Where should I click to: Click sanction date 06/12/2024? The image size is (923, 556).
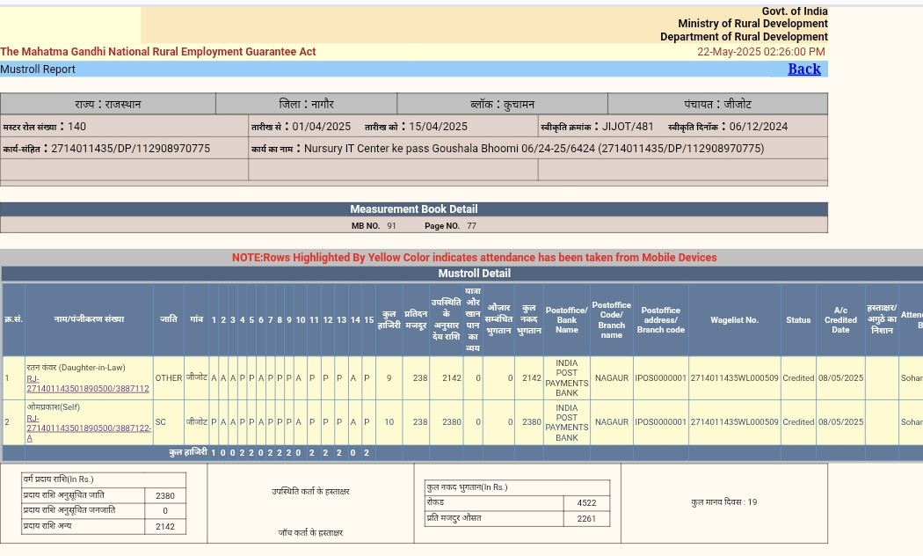click(x=758, y=127)
